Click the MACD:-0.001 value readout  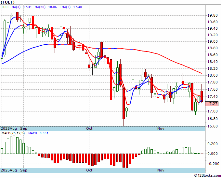pos(38,133)
